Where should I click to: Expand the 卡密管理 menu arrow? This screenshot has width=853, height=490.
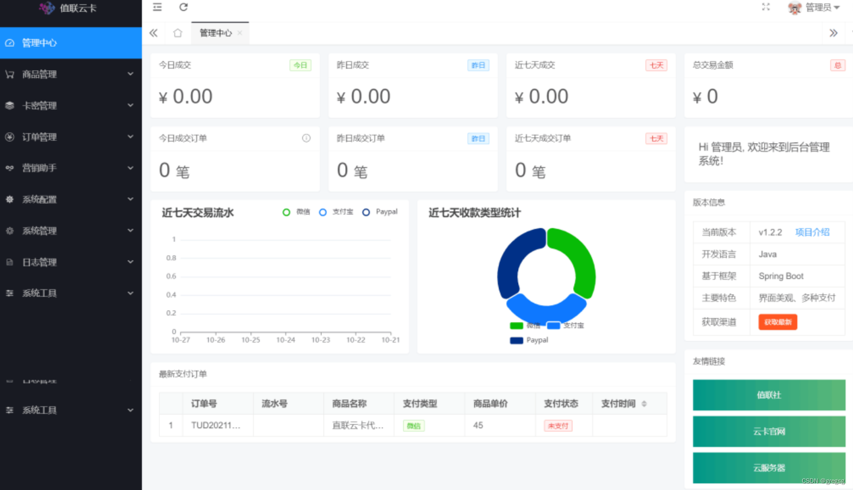130,105
